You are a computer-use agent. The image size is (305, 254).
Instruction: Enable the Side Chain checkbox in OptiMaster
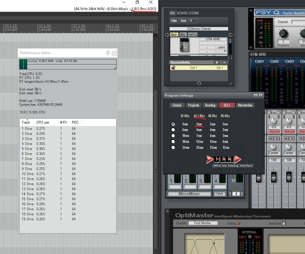[284, 224]
